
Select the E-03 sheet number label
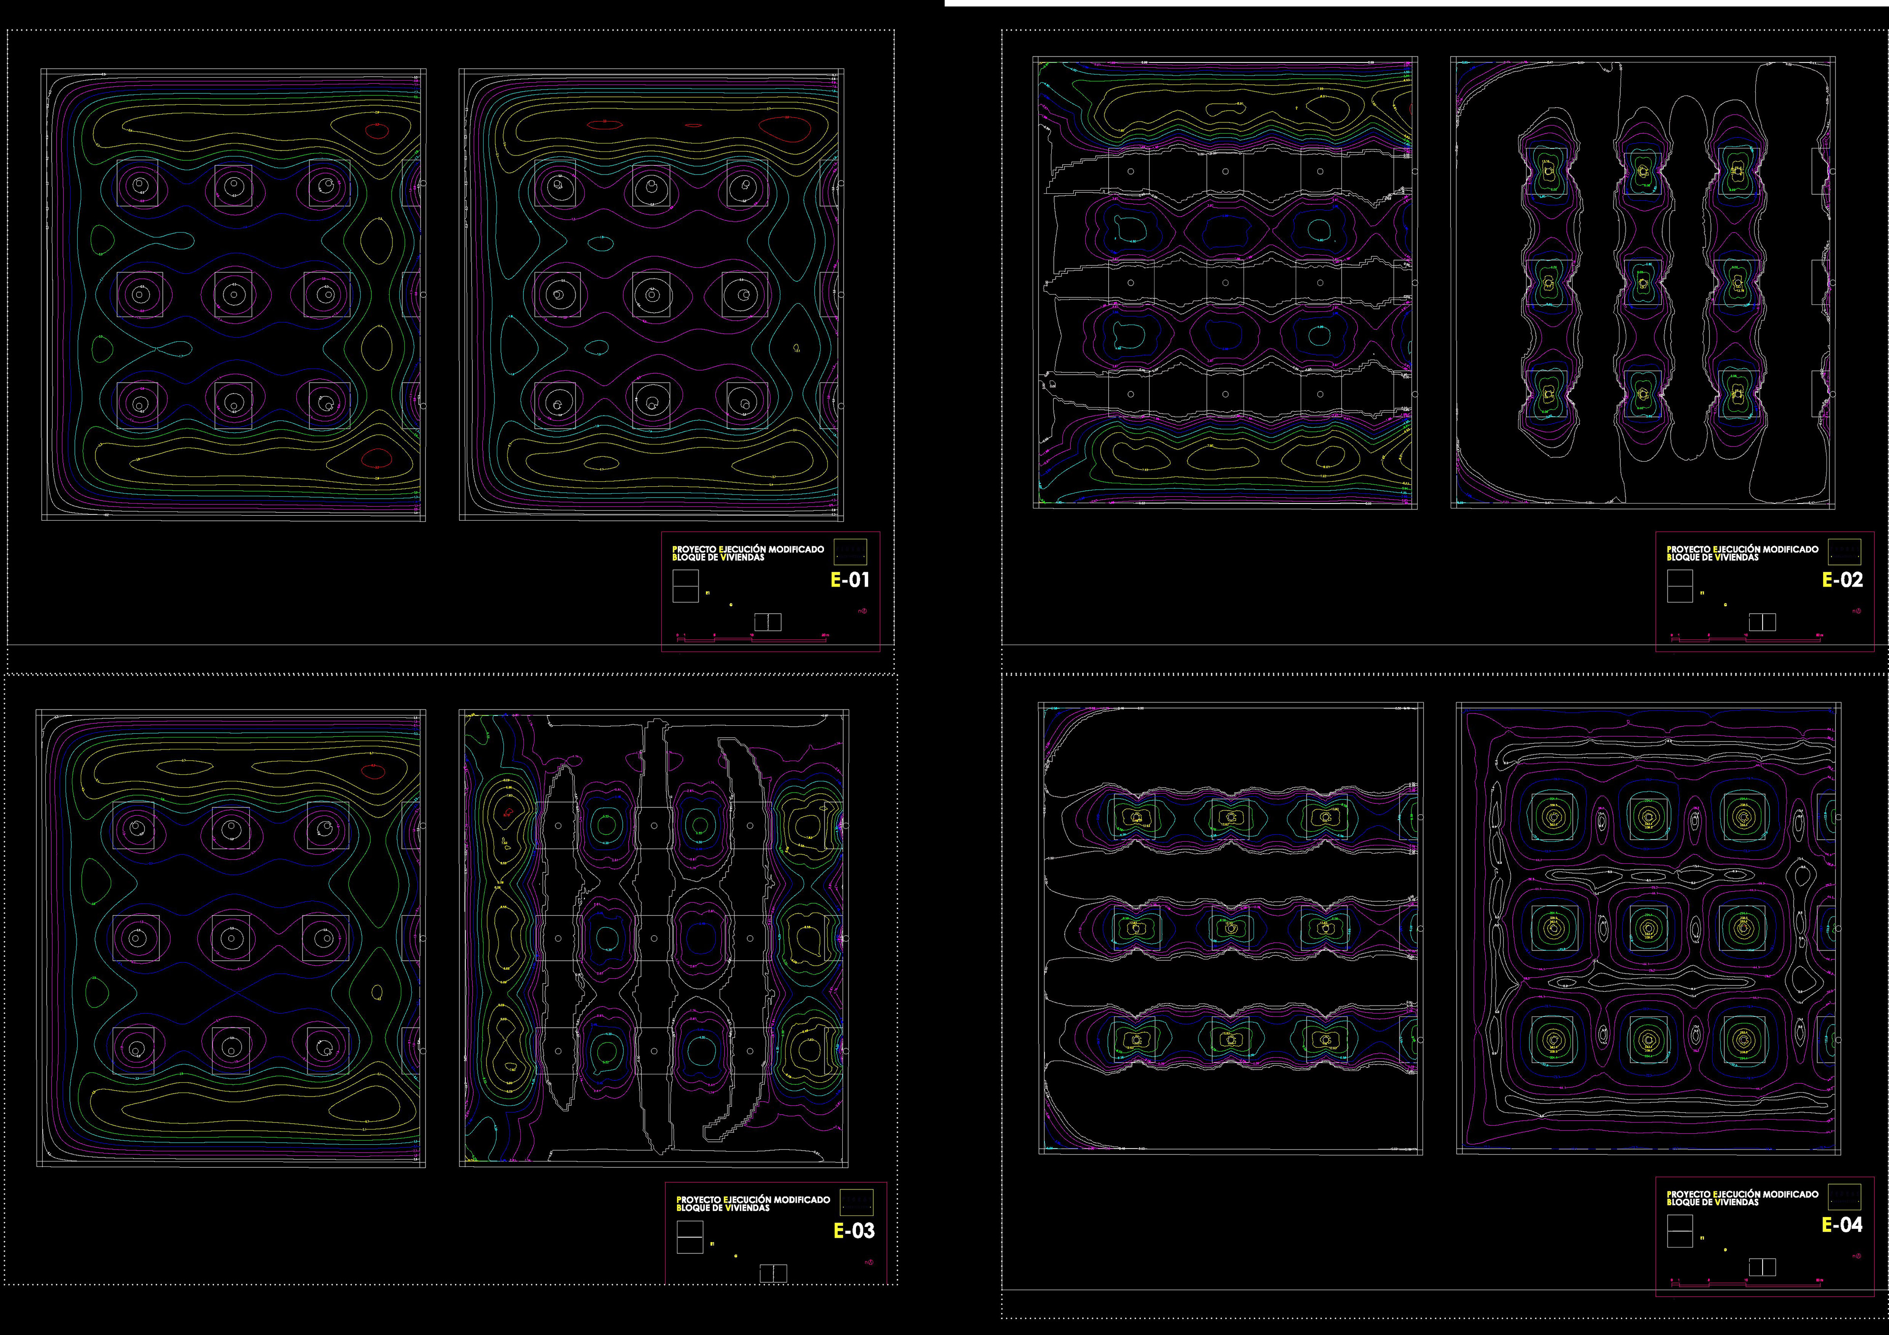(x=854, y=1231)
